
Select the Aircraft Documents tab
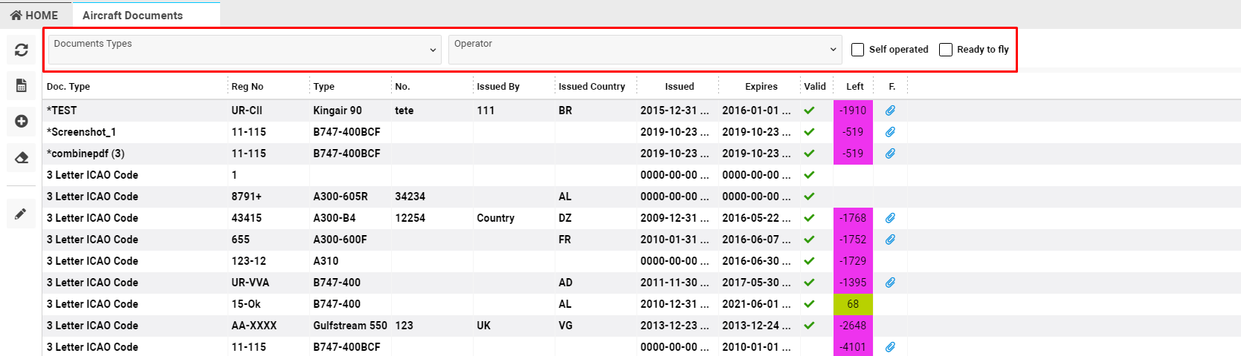click(x=132, y=15)
